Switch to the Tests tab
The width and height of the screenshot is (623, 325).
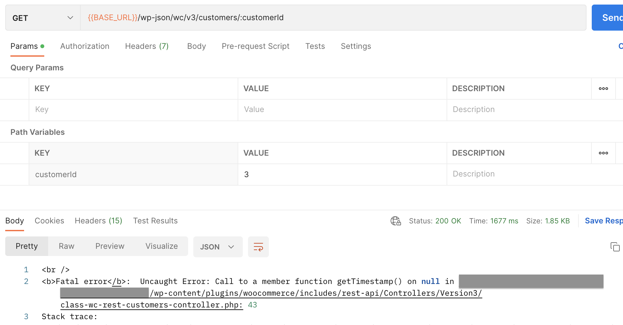click(x=315, y=46)
